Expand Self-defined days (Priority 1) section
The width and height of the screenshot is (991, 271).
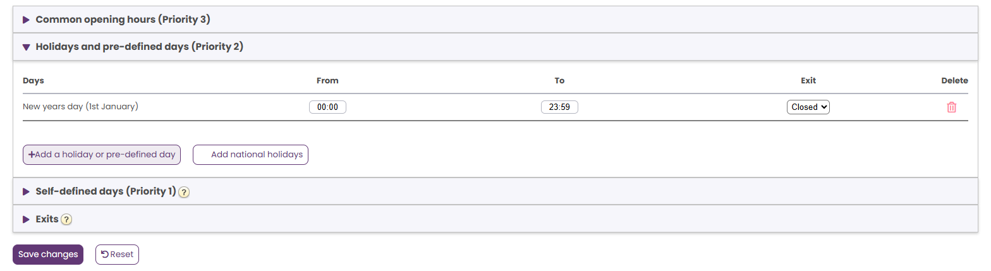point(106,191)
